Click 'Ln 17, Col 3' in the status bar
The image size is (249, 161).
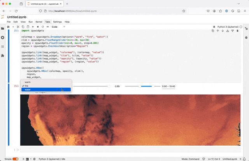(x=214, y=159)
